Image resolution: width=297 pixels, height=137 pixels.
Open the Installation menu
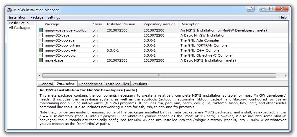(x=18, y=17)
